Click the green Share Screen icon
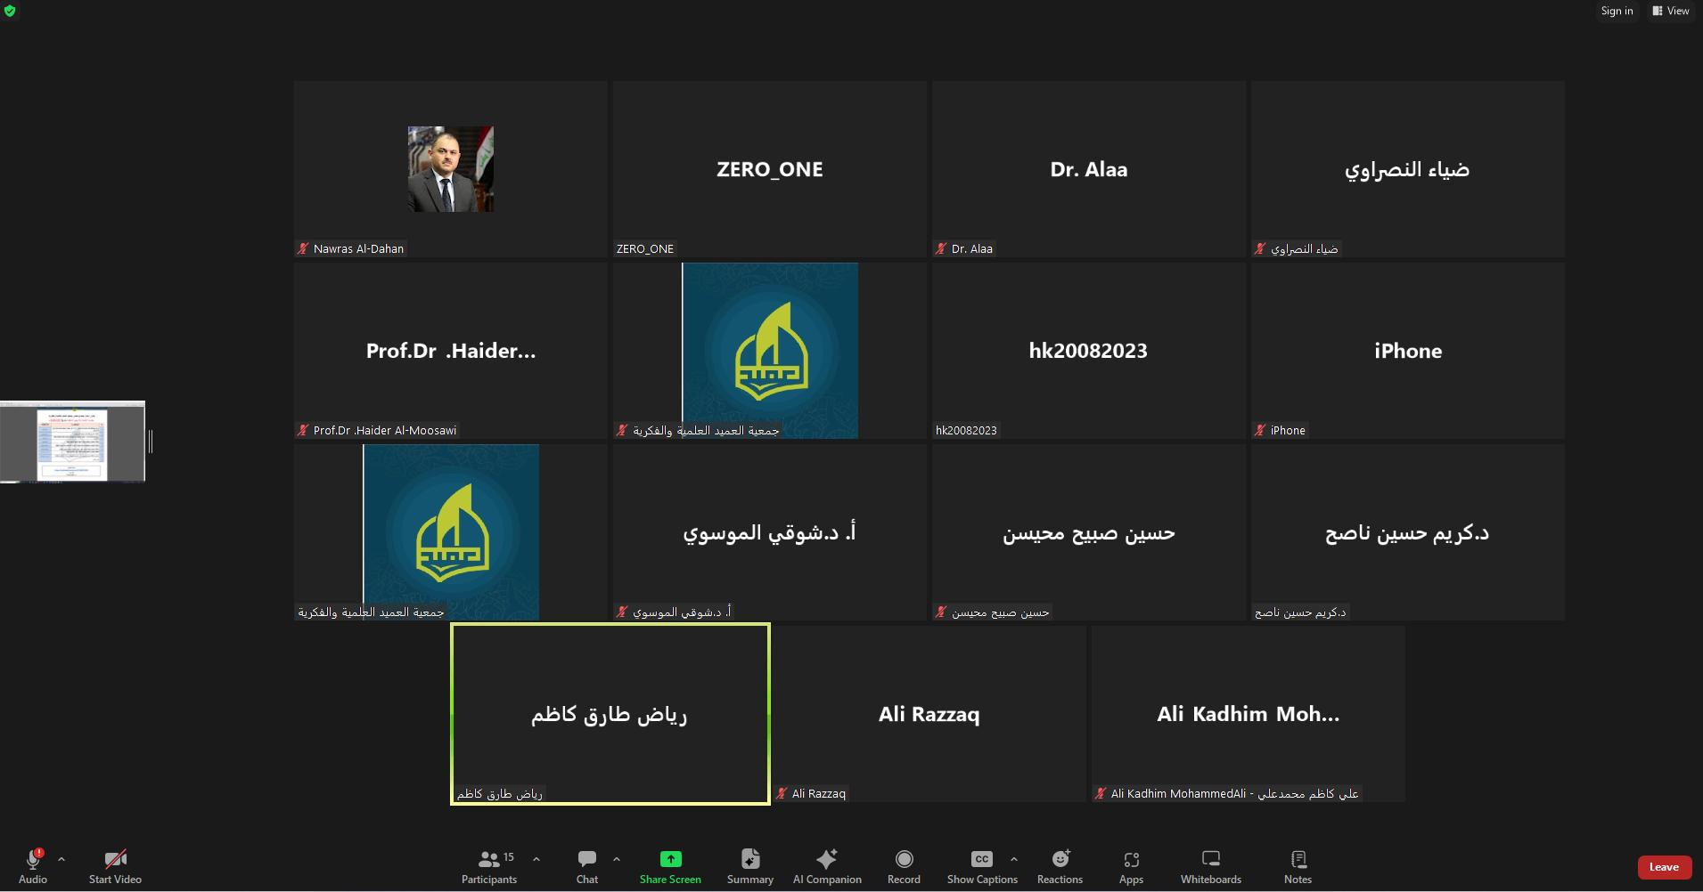This screenshot has width=1703, height=892. click(670, 859)
